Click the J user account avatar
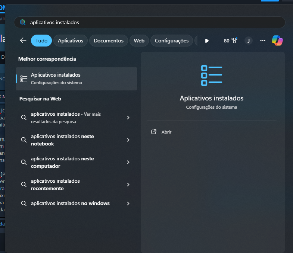293x253 pixels. (x=249, y=41)
